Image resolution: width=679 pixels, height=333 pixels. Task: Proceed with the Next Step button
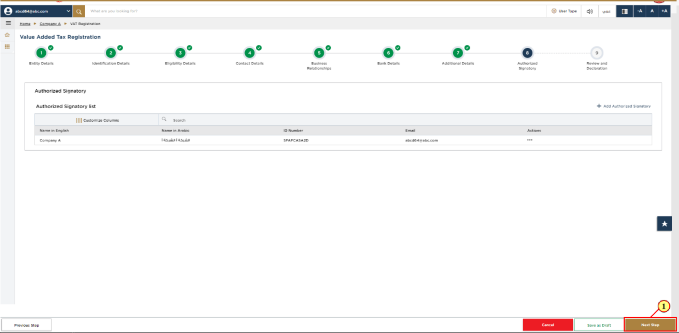point(650,325)
